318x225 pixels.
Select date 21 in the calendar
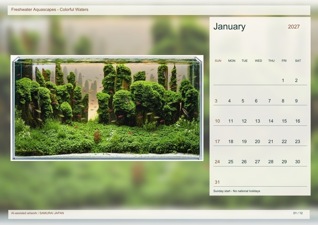(x=271, y=141)
